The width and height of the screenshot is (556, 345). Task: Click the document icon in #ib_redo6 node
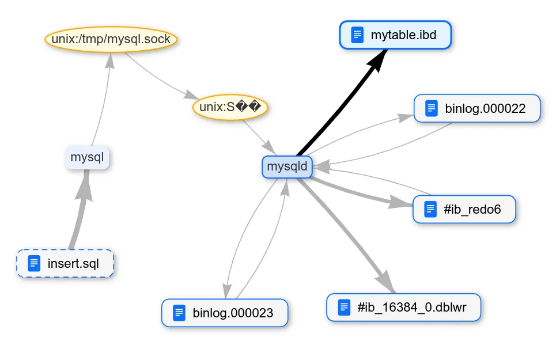click(430, 210)
